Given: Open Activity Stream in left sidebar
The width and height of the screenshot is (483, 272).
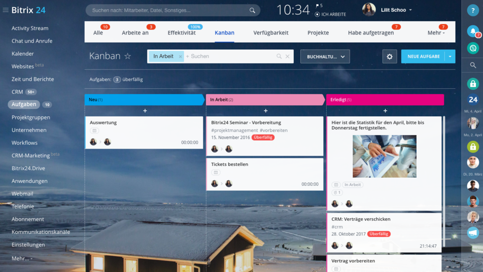Looking at the screenshot, I should pyautogui.click(x=30, y=28).
